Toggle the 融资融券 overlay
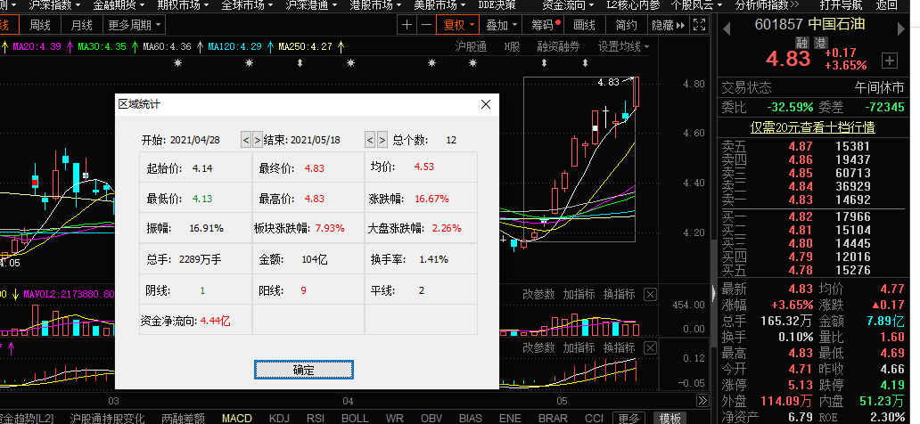The image size is (920, 424). pos(558,47)
